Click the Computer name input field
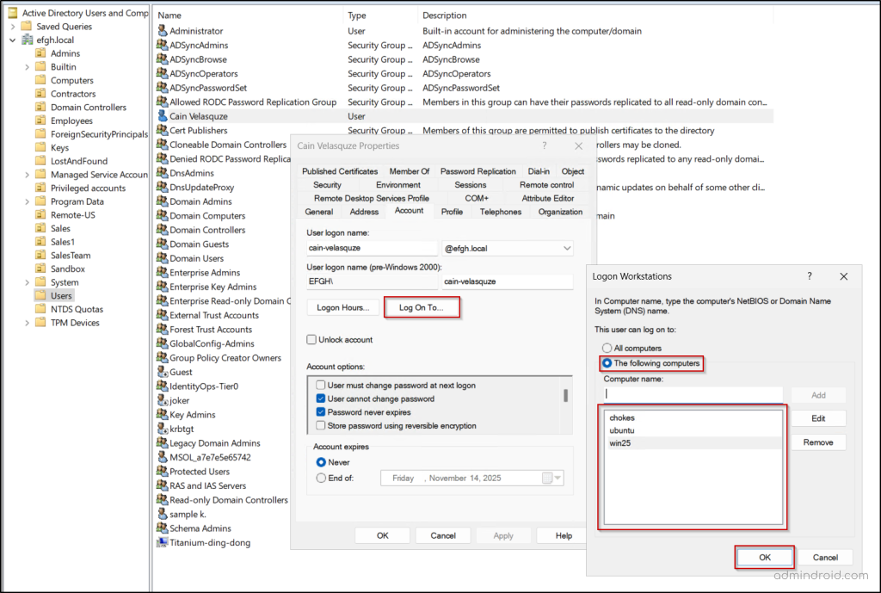This screenshot has height=593, width=881. [693, 394]
